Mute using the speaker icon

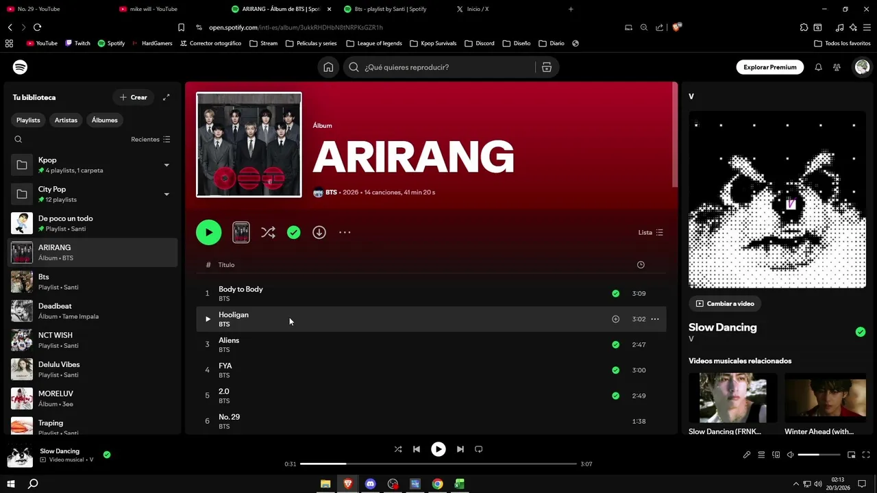coord(790,455)
